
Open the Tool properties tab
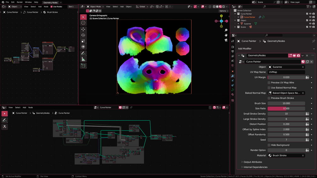coord(233,41)
